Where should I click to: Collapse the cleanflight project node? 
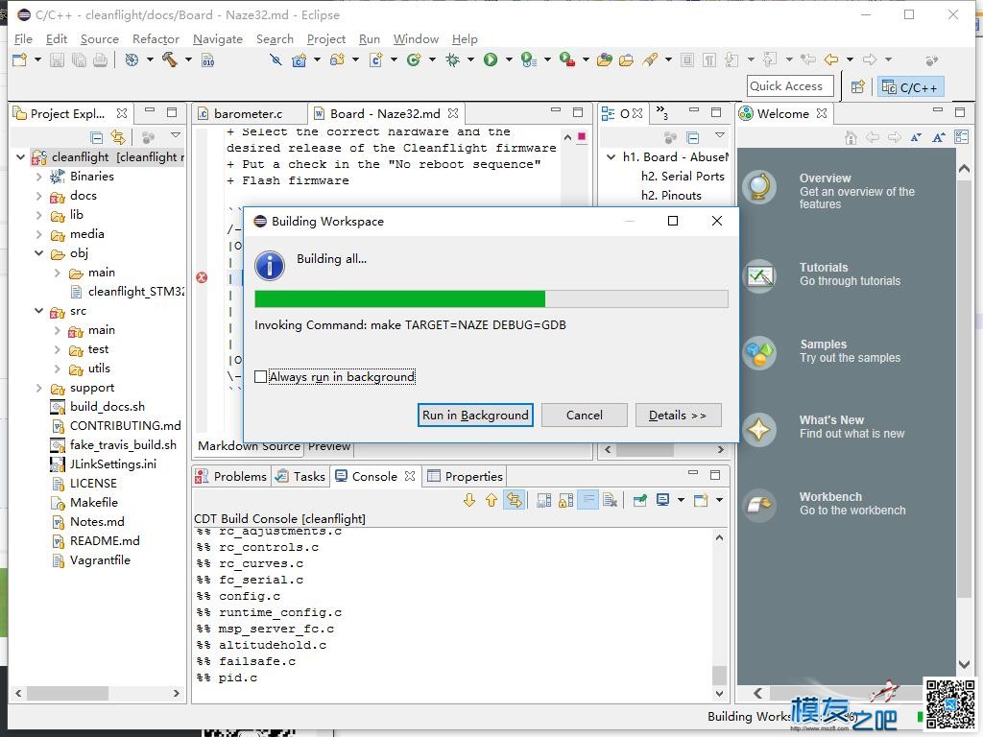(x=21, y=156)
